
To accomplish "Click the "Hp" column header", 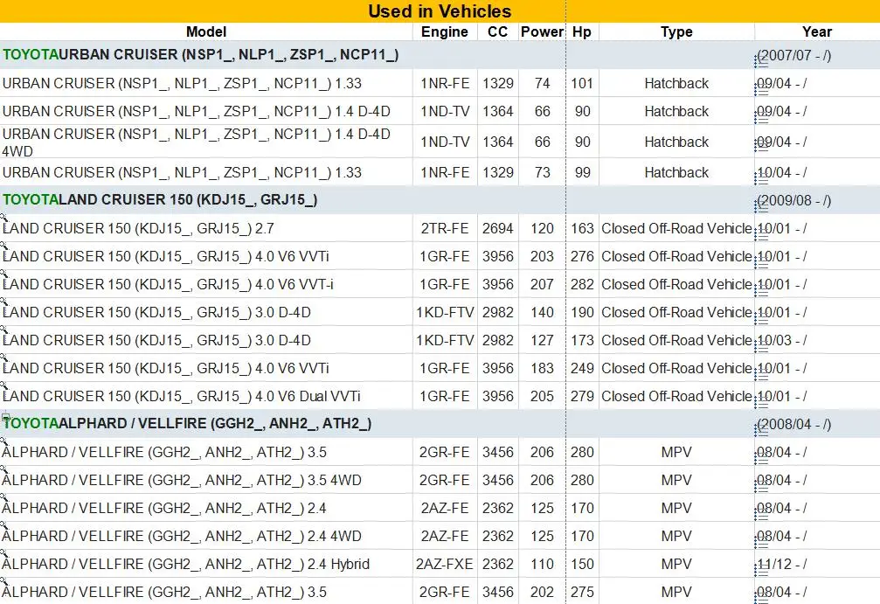I will click(581, 32).
